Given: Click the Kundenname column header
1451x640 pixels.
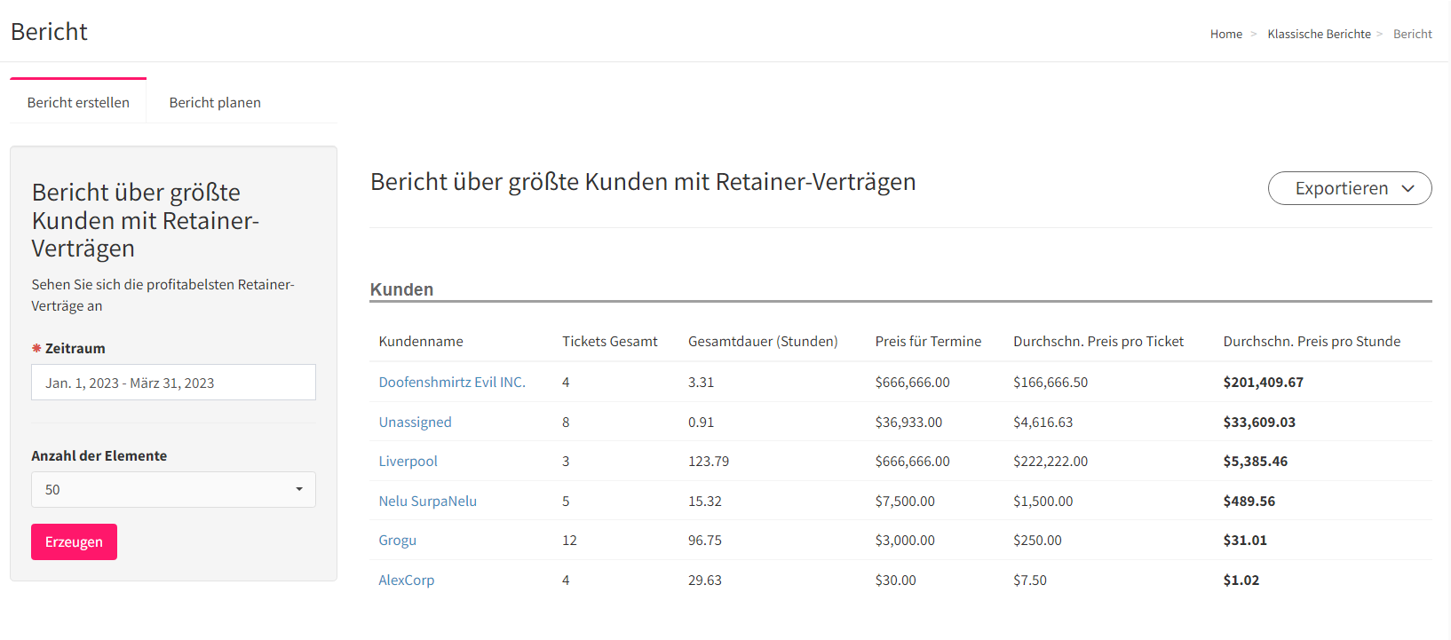Looking at the screenshot, I should tap(420, 341).
